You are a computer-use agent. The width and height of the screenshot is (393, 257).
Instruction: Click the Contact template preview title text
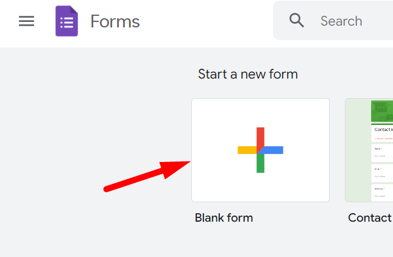383,129
